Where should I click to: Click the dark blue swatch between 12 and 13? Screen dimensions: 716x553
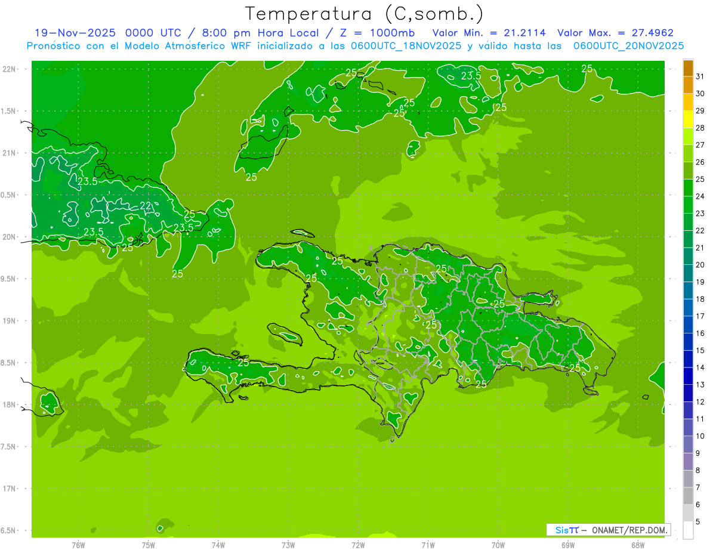[688, 393]
